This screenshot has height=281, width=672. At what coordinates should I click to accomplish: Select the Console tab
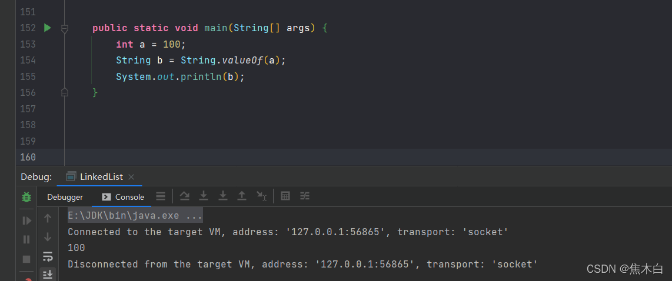click(x=123, y=197)
